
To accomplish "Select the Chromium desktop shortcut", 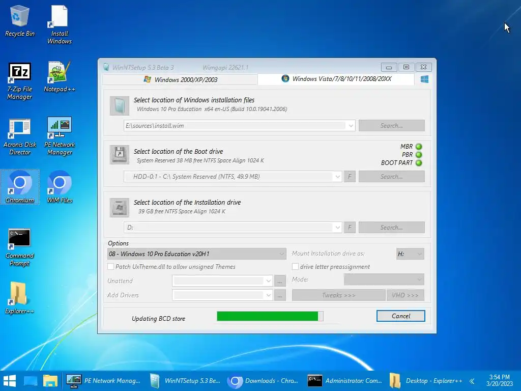I will coord(20,187).
